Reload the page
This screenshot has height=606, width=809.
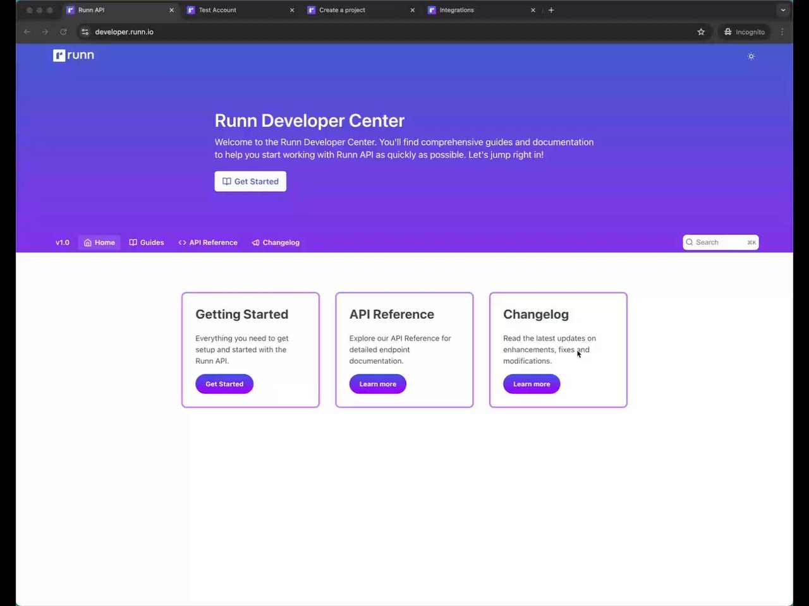click(63, 32)
